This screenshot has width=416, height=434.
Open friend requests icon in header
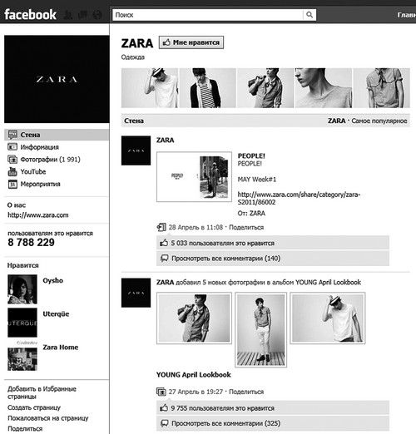[68, 15]
